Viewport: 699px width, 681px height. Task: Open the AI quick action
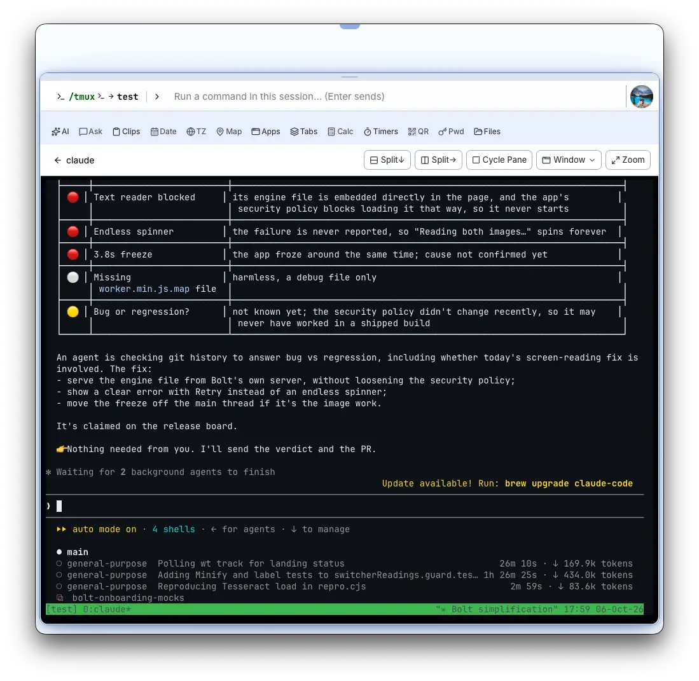click(x=60, y=132)
